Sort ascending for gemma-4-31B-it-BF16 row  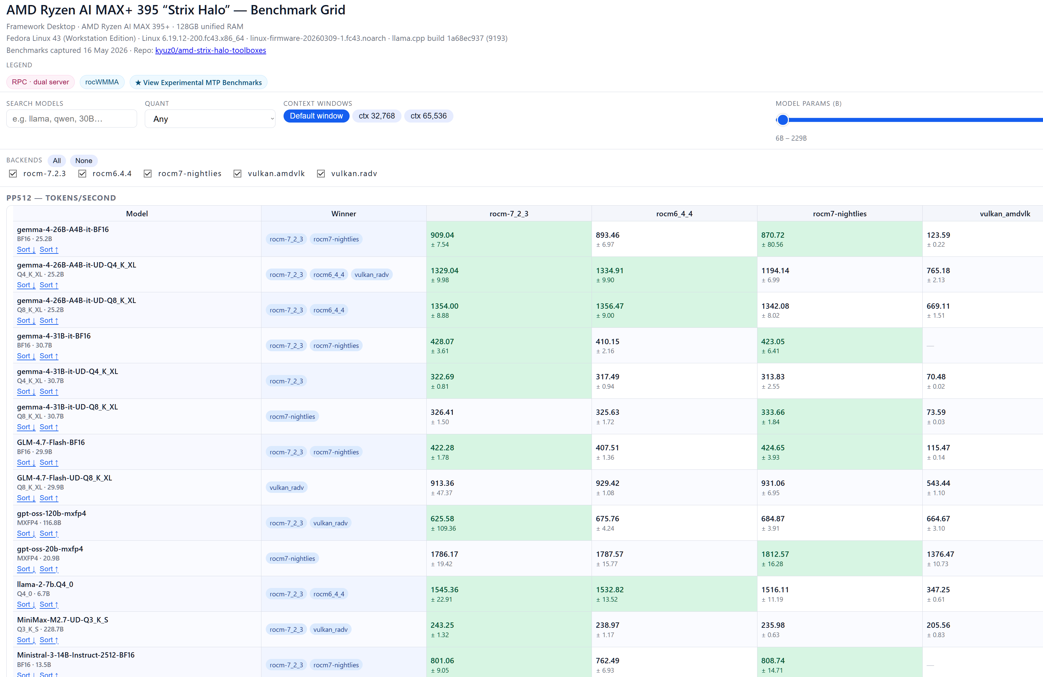[x=49, y=356]
